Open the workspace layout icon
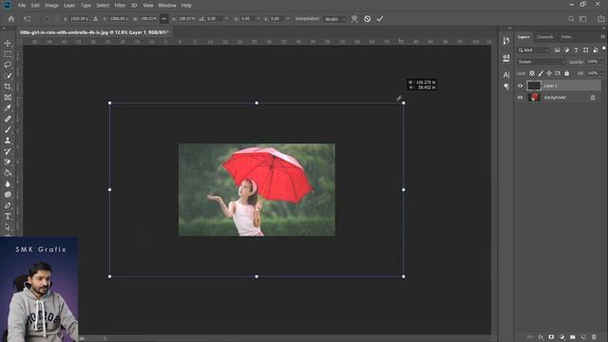 coord(582,19)
